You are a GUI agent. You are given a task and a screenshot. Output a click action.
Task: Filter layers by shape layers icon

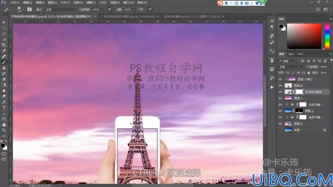(319, 61)
